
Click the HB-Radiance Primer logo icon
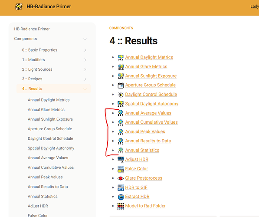(x=19, y=7)
